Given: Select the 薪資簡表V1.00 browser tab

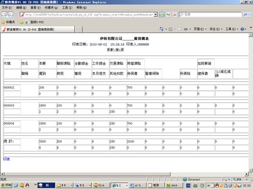Looking at the screenshot, I should pyautogui.click(x=29, y=29).
